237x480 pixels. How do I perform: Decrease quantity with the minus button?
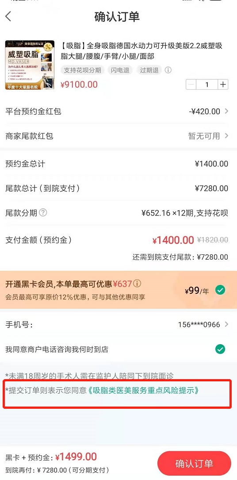(191, 84)
